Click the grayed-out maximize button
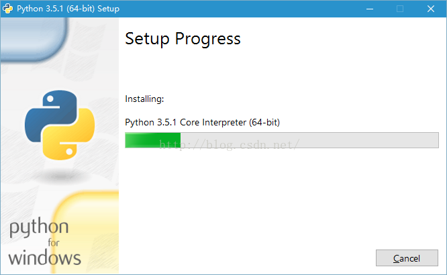The image size is (447, 275). coord(400,9)
